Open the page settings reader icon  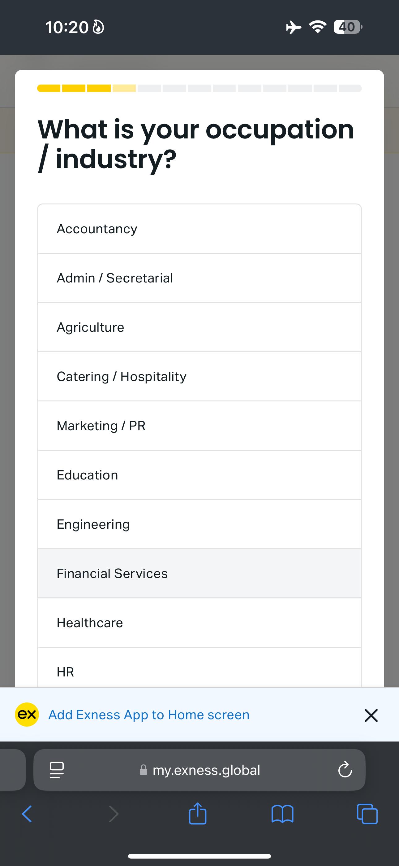click(x=56, y=770)
